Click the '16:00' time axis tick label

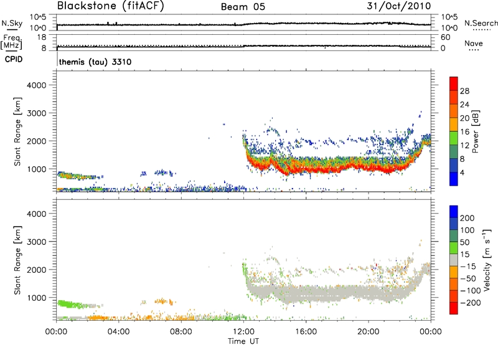point(306,332)
